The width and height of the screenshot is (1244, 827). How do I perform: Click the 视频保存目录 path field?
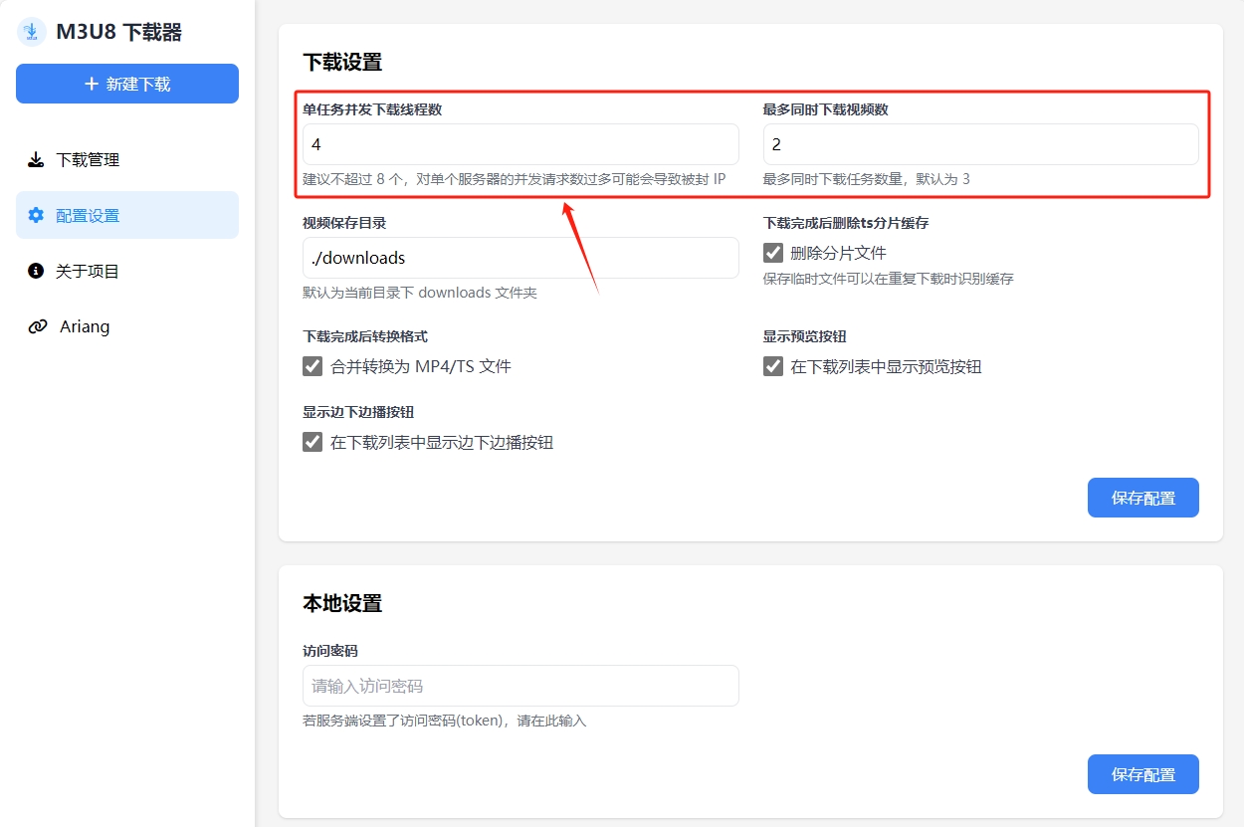point(520,258)
